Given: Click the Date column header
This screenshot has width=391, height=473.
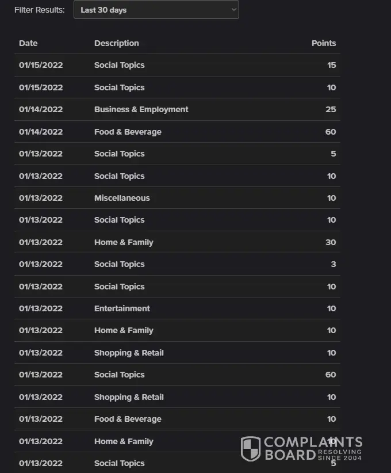Looking at the screenshot, I should click(x=28, y=43).
